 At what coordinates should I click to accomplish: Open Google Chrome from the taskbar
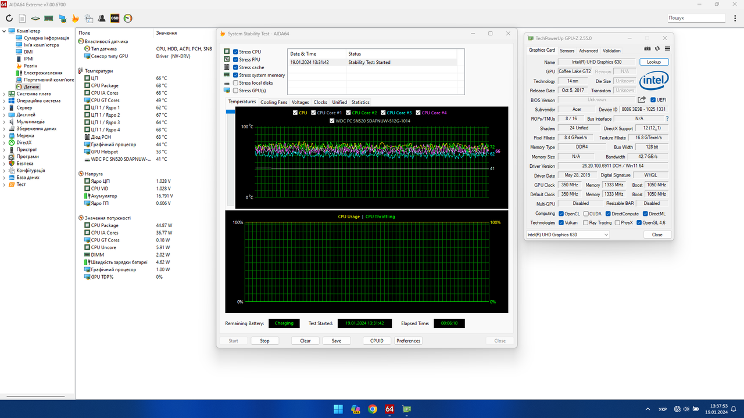pyautogui.click(x=373, y=409)
